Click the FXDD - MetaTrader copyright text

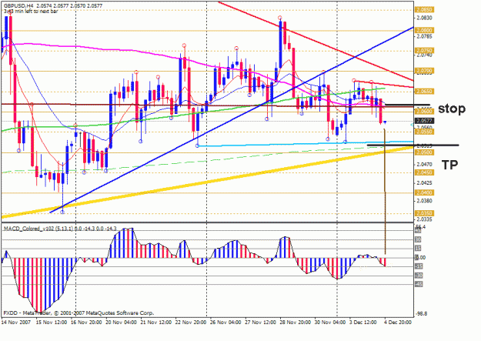pyautogui.click(x=78, y=313)
